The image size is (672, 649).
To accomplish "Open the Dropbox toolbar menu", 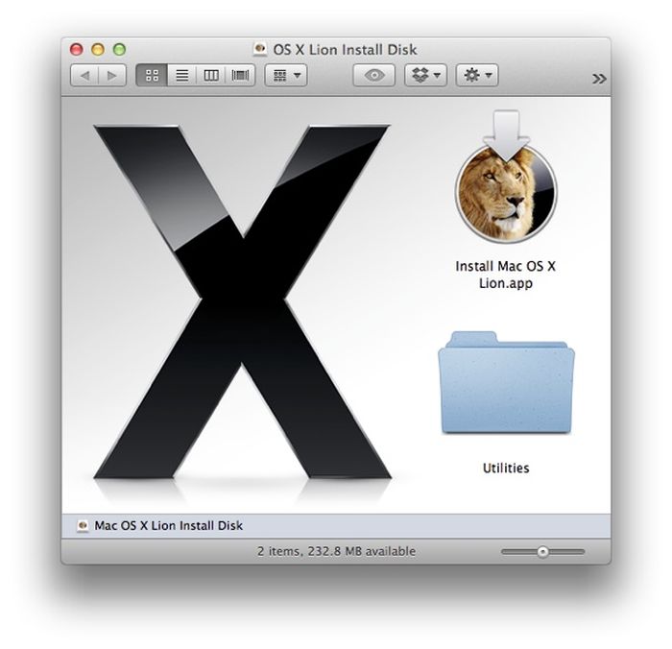I will tap(425, 76).
